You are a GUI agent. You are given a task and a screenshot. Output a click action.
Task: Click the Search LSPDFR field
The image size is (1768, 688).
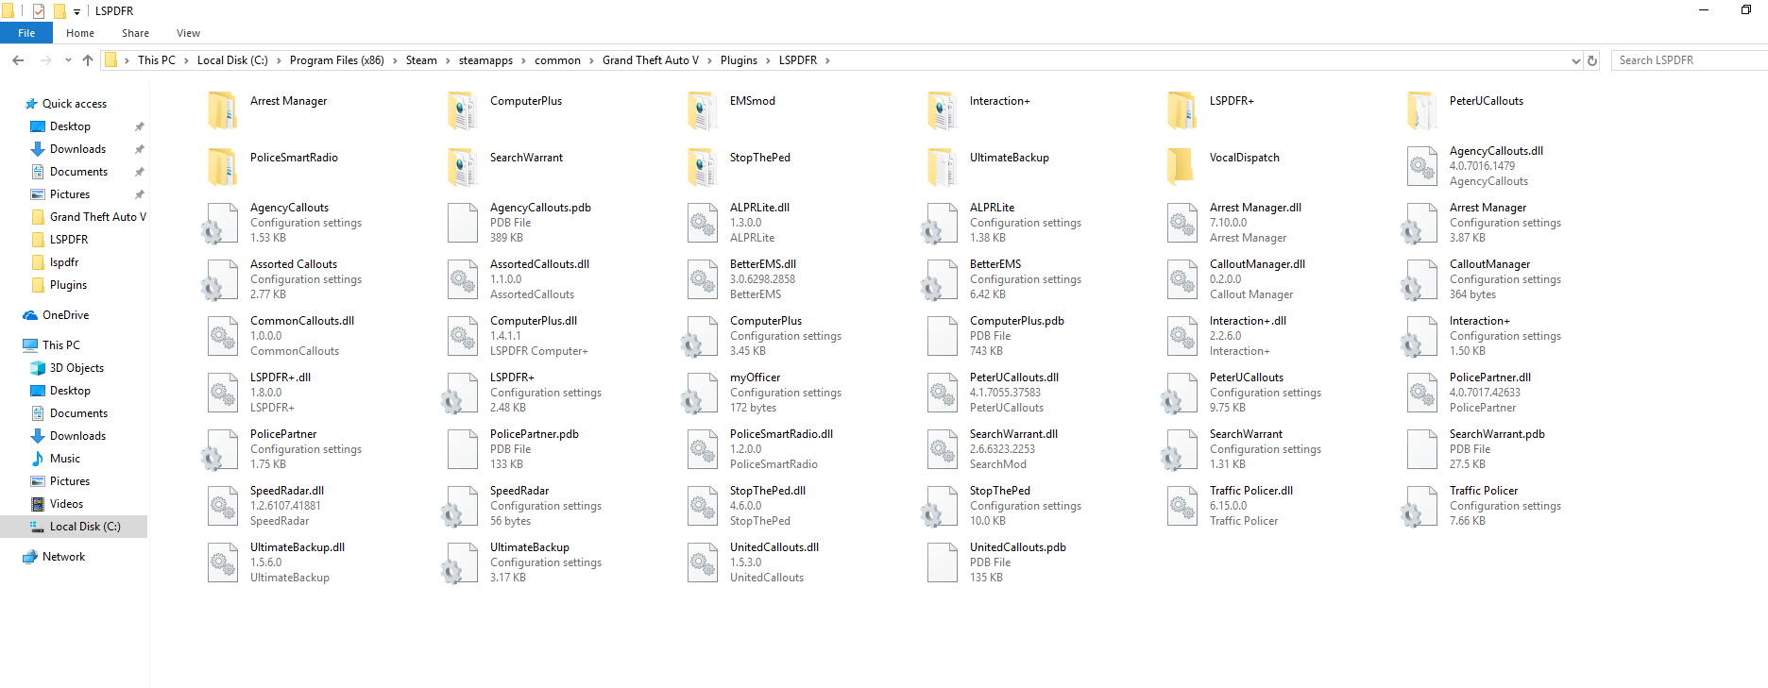[x=1689, y=60]
